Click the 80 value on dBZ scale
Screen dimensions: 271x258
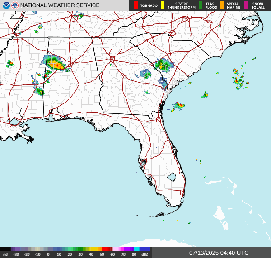click(134, 254)
